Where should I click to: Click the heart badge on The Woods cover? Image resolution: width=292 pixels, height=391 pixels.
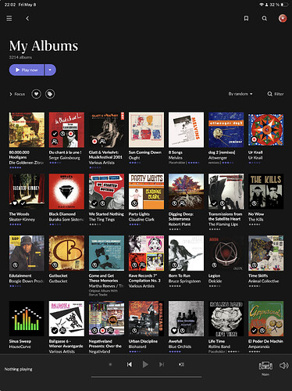(x=15, y=203)
